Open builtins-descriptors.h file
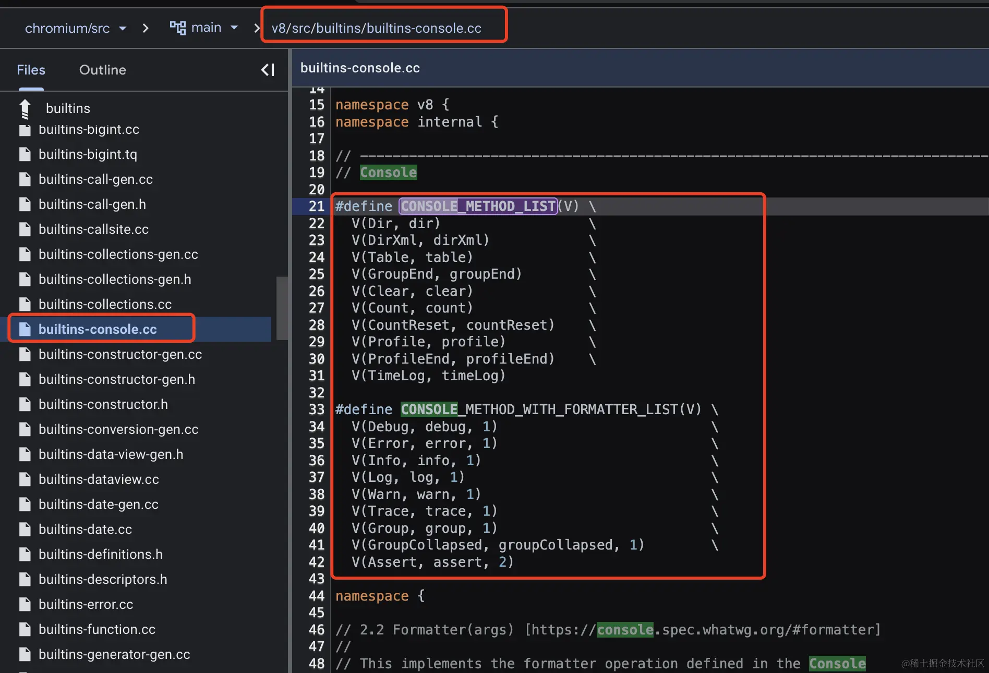This screenshot has height=673, width=989. pyautogui.click(x=103, y=579)
